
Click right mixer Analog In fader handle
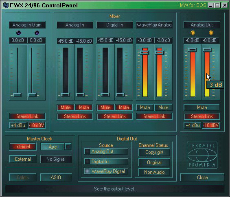(80, 95)
